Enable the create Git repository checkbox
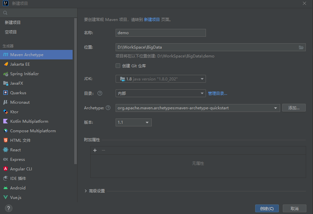The height and width of the screenshot is (214, 313). pyautogui.click(x=118, y=66)
